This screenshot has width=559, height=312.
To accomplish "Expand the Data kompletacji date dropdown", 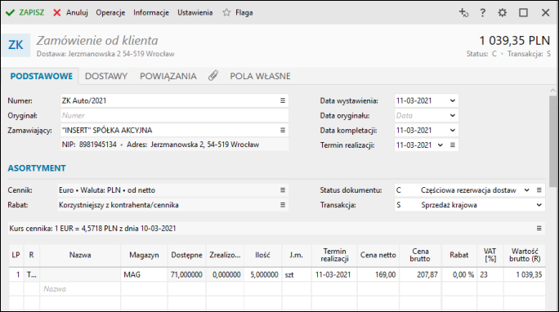I will point(453,131).
